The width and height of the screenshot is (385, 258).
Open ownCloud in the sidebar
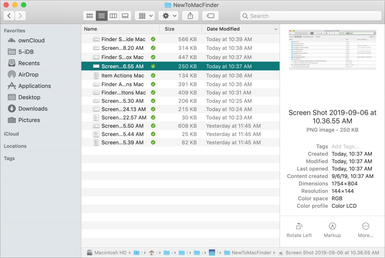tap(31, 40)
